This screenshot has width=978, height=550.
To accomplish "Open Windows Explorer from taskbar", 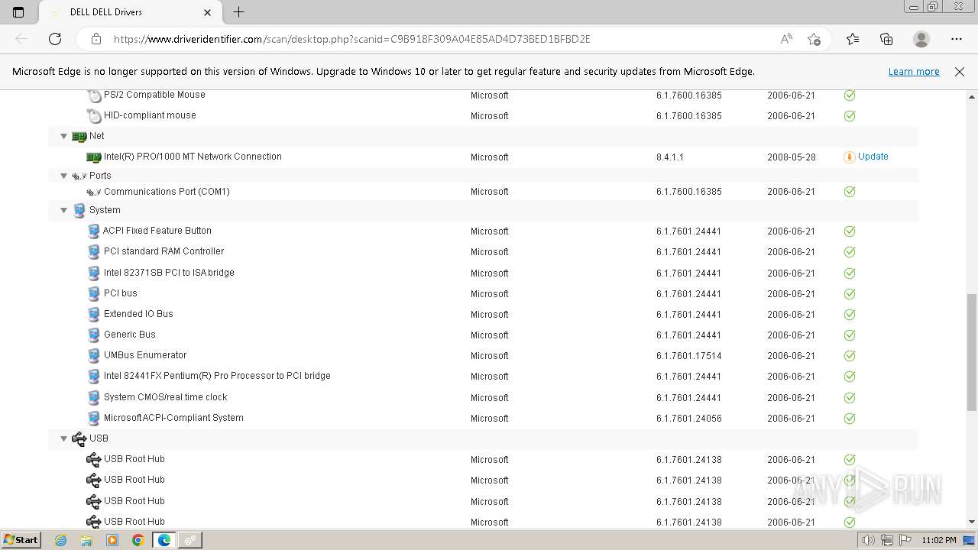I will pyautogui.click(x=86, y=540).
